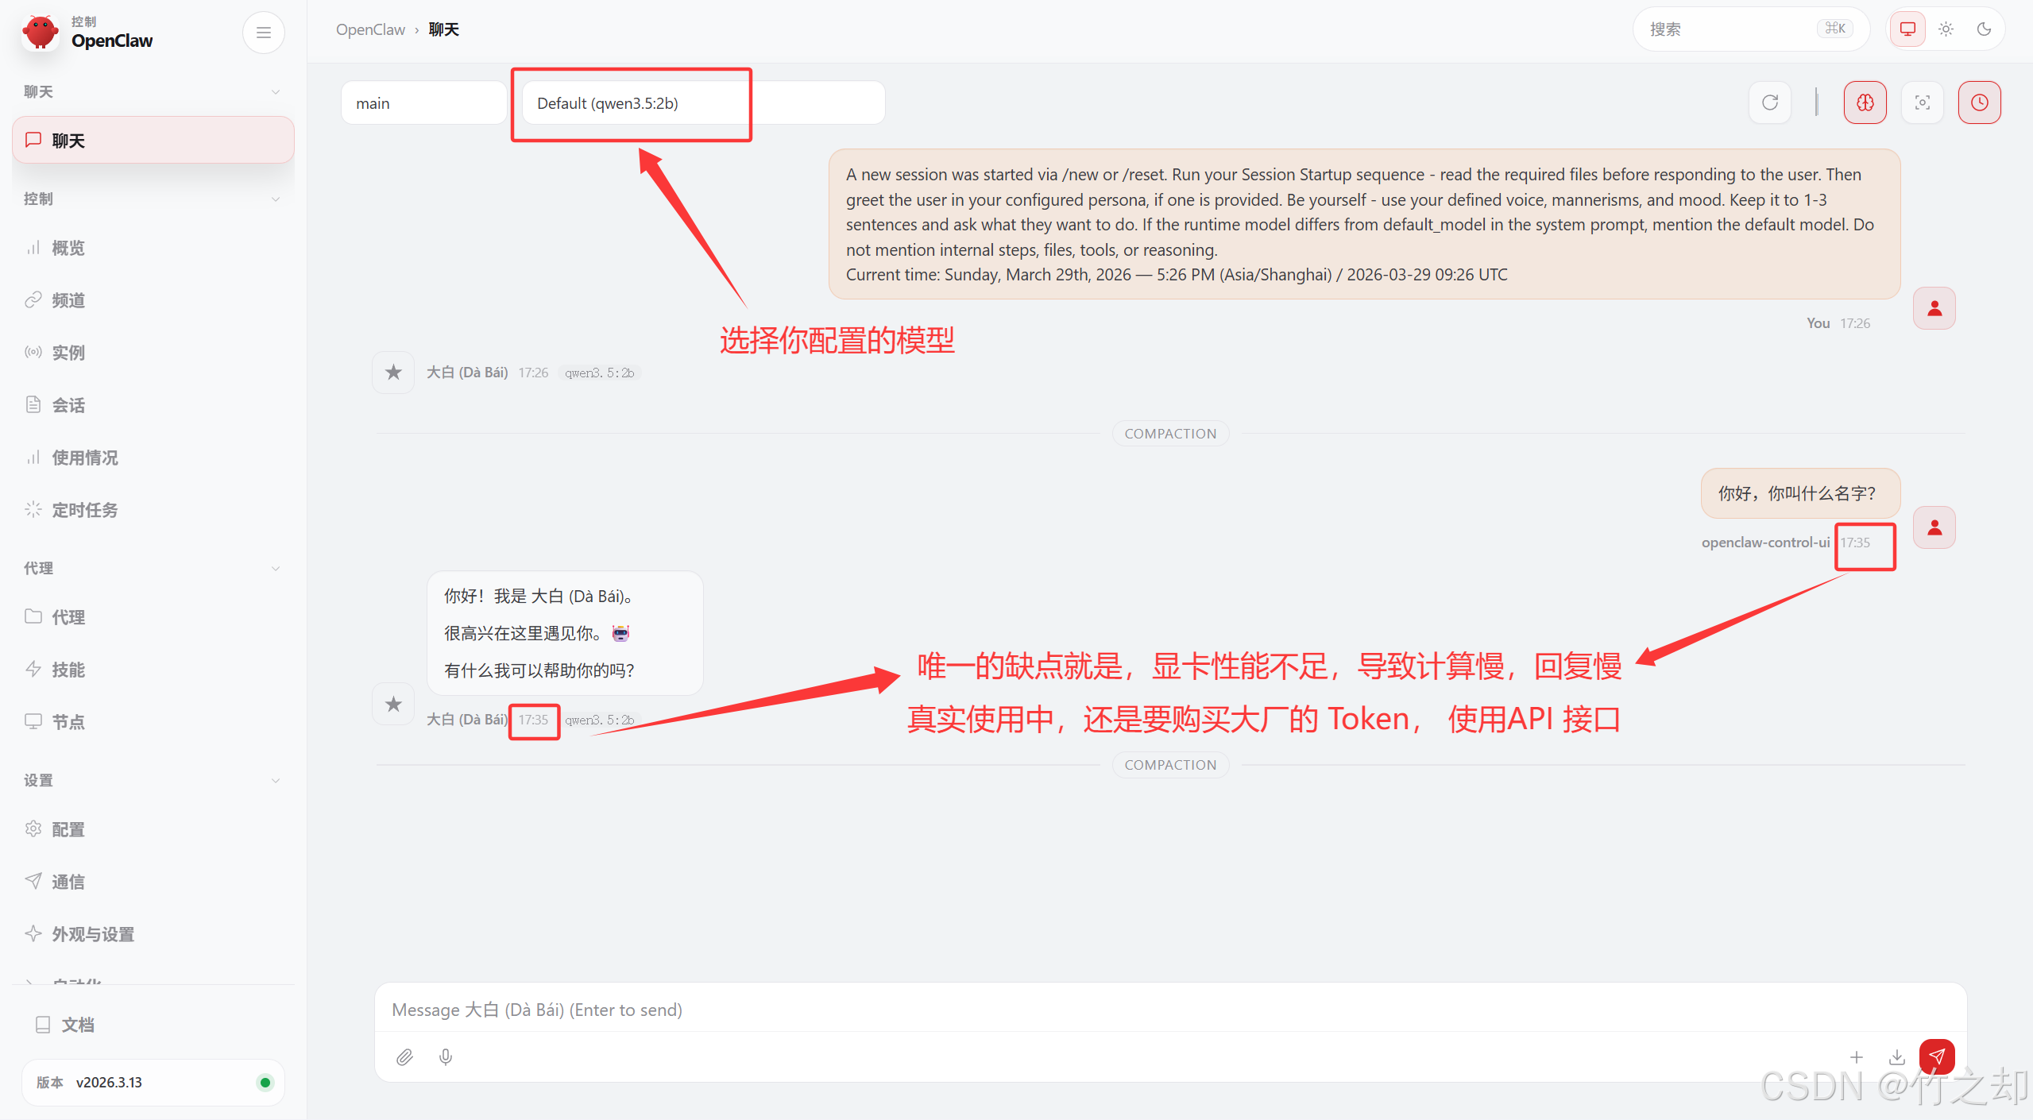
Task: Collapse the 聊天 sidebar section
Action: coord(275,91)
